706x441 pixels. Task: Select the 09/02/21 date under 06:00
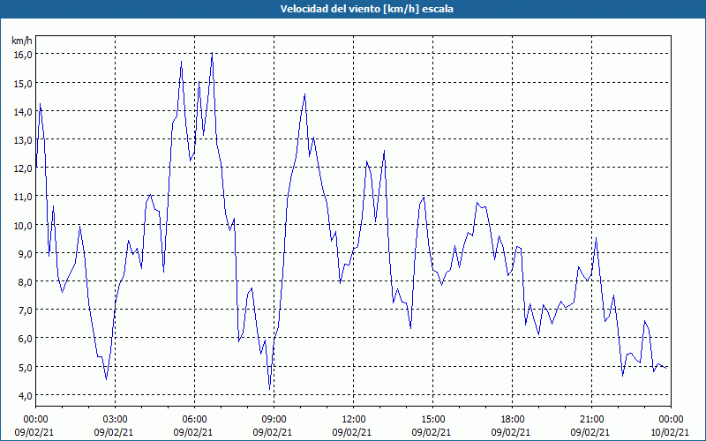pyautogui.click(x=193, y=432)
